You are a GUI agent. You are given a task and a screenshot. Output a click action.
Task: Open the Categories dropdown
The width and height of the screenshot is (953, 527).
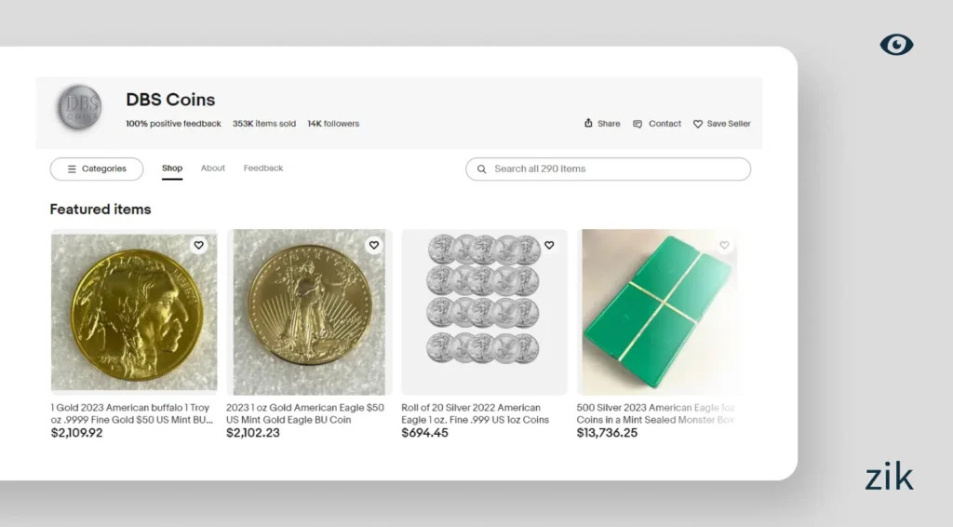[97, 169]
